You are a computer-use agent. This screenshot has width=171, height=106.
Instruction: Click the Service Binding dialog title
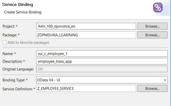[x=17, y=4]
